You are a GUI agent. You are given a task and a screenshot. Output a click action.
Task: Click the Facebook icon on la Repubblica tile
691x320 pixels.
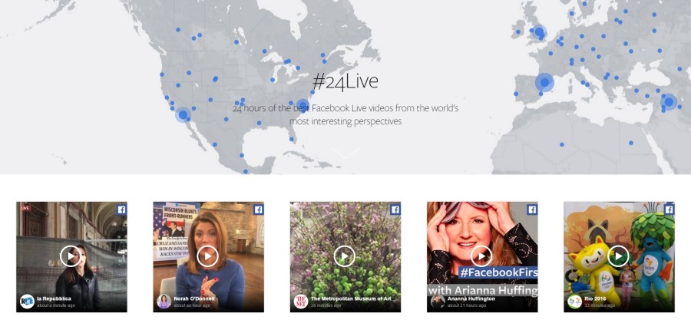(x=121, y=209)
